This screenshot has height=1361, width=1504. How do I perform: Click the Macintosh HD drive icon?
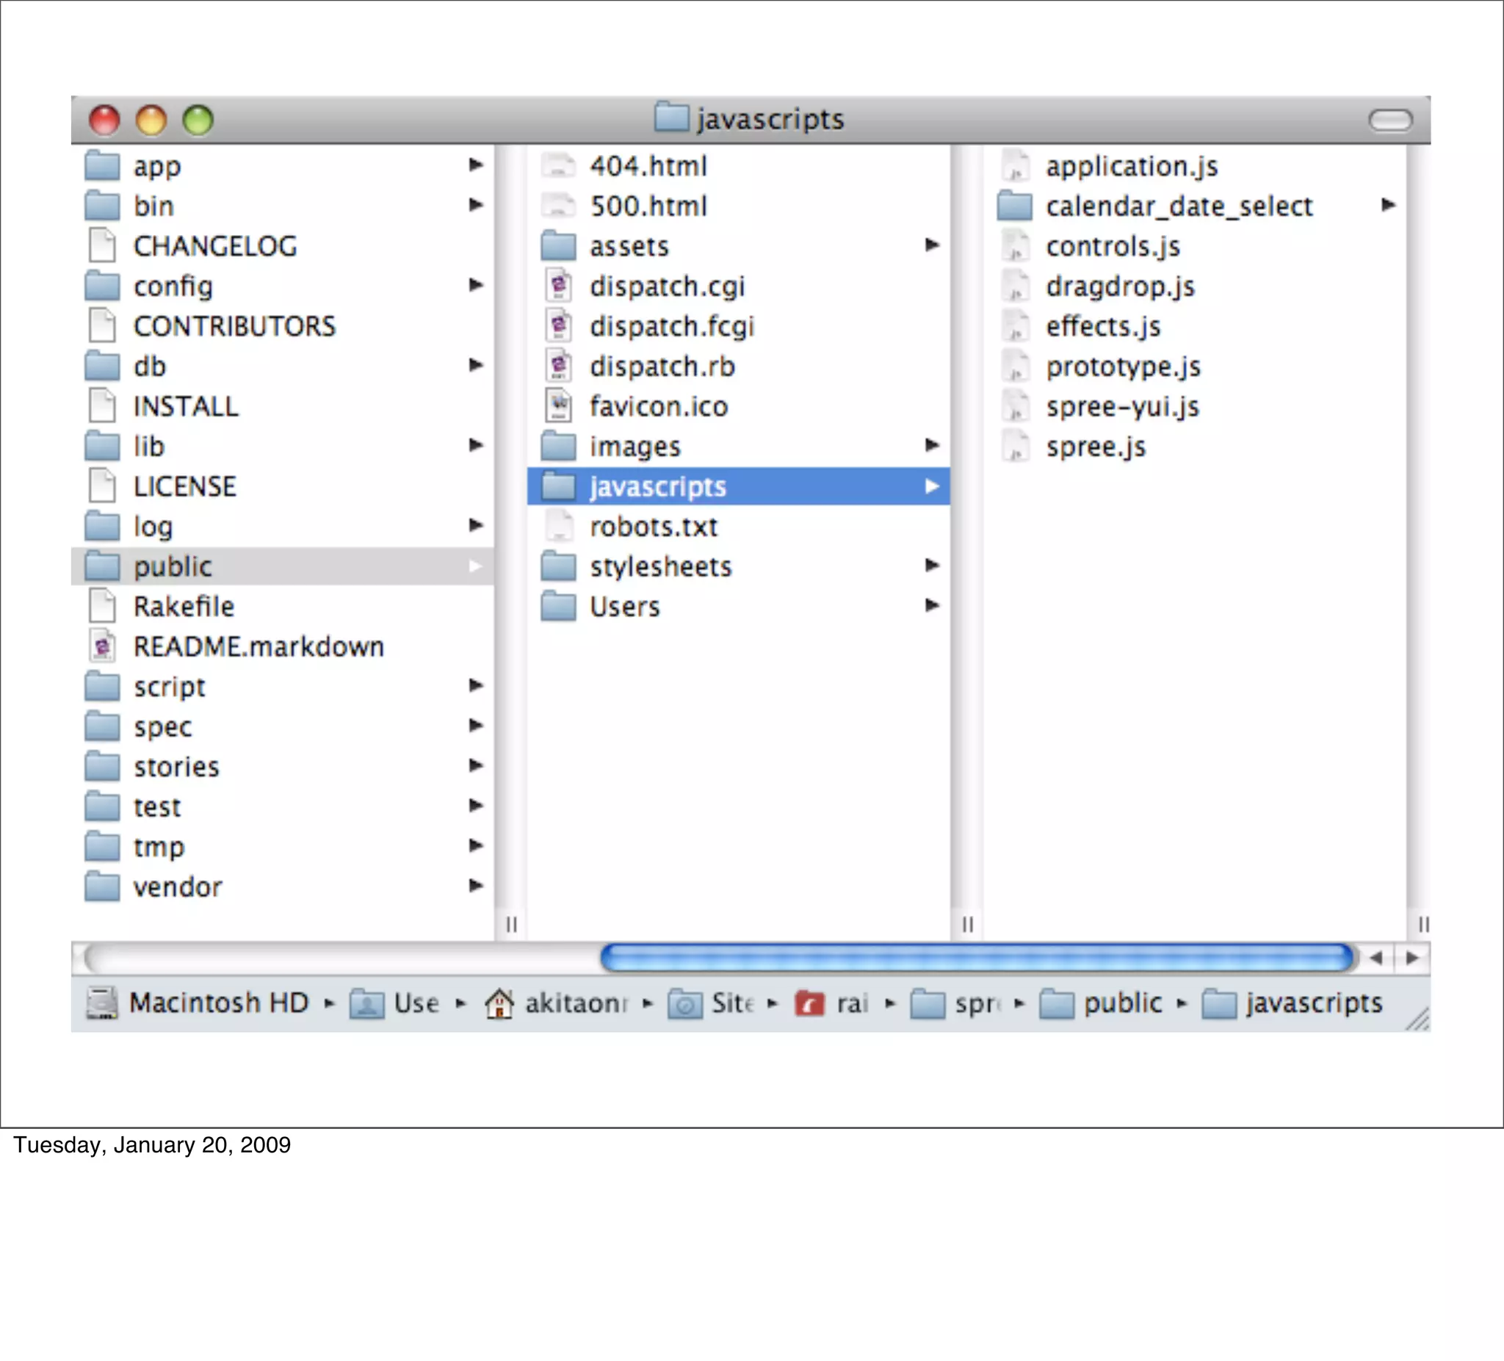click(102, 1003)
